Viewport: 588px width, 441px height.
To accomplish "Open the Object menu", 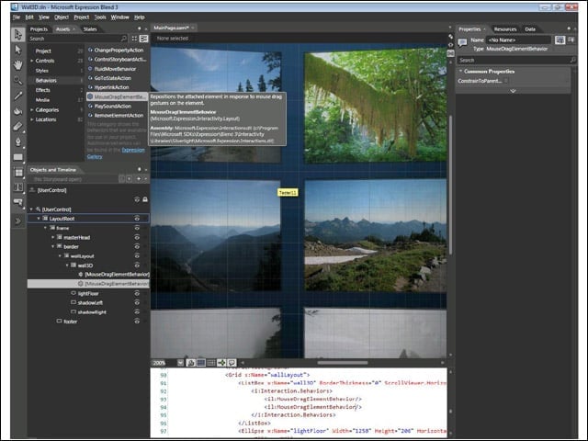I will coord(62,17).
